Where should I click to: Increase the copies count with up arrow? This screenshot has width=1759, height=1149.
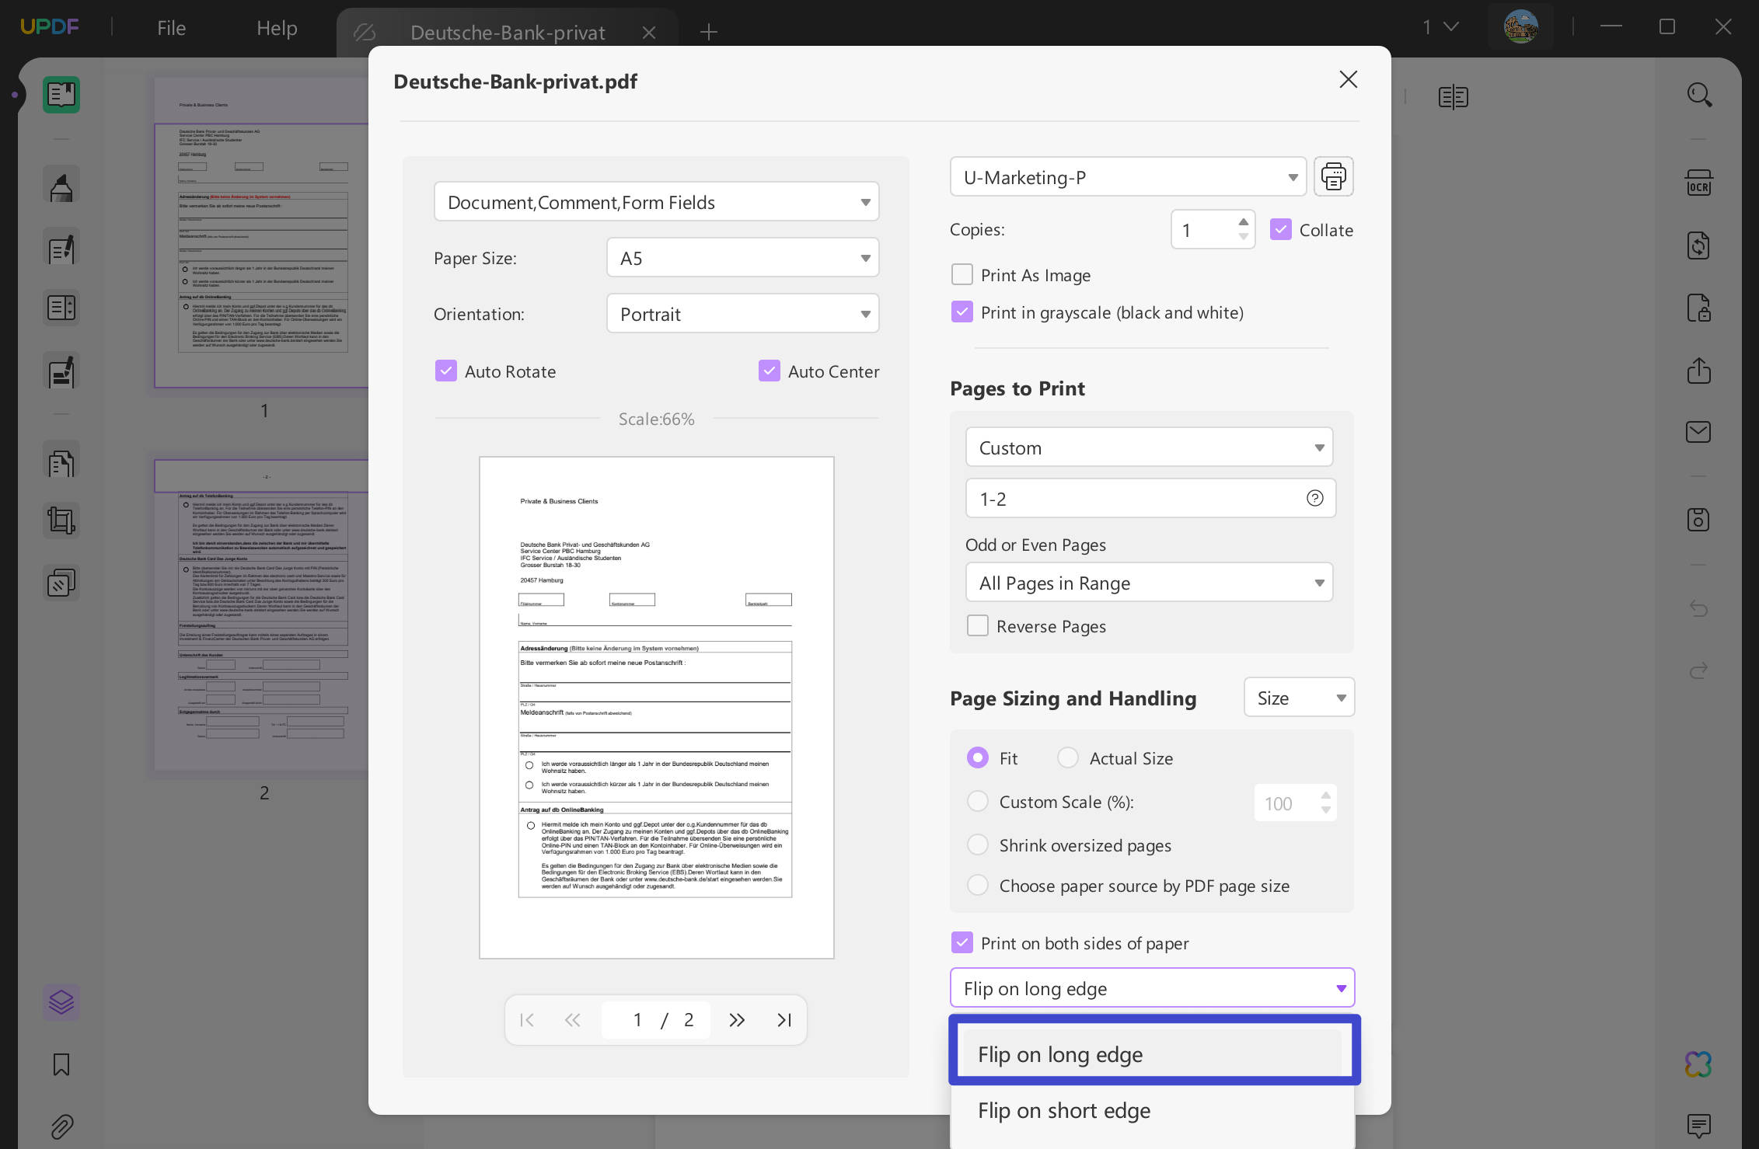(1244, 222)
